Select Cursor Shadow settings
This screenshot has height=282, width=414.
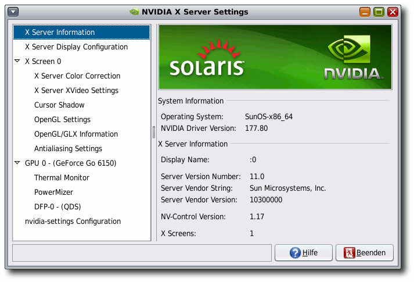click(59, 105)
